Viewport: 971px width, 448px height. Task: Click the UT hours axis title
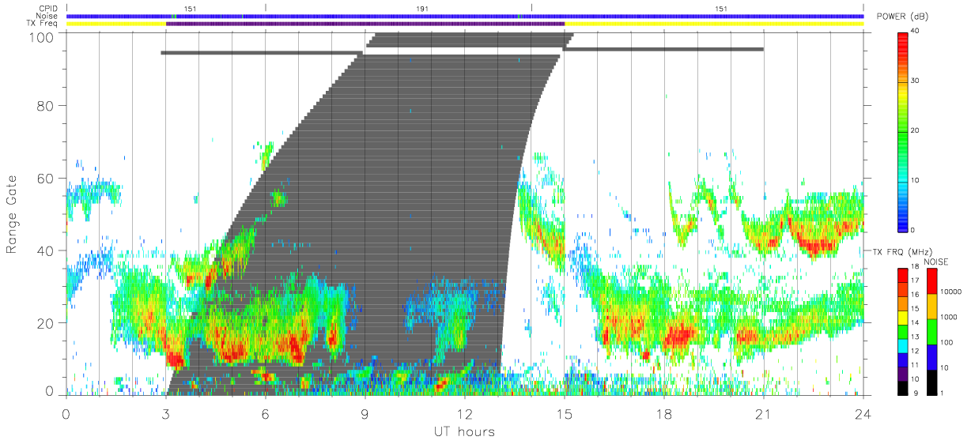coord(464,431)
